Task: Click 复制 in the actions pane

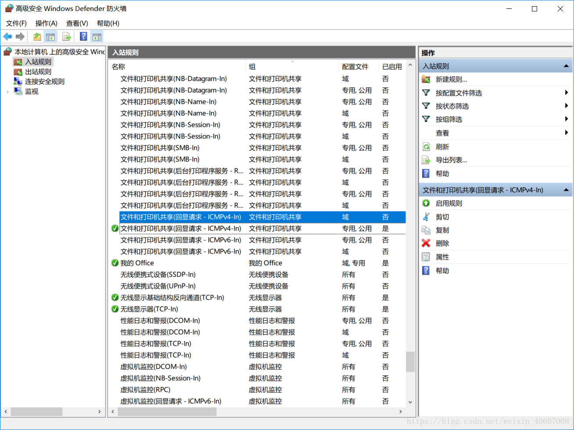Action: 442,230
